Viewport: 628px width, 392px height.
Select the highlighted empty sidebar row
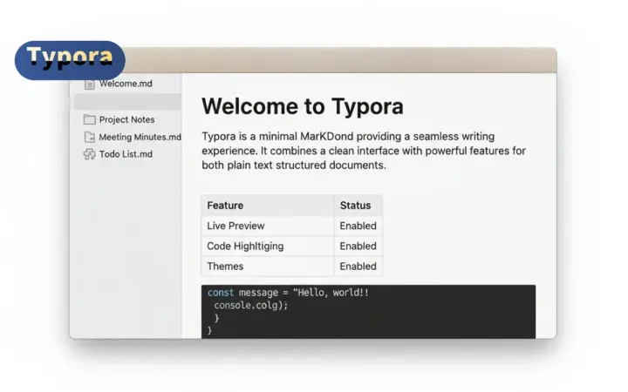point(127,102)
